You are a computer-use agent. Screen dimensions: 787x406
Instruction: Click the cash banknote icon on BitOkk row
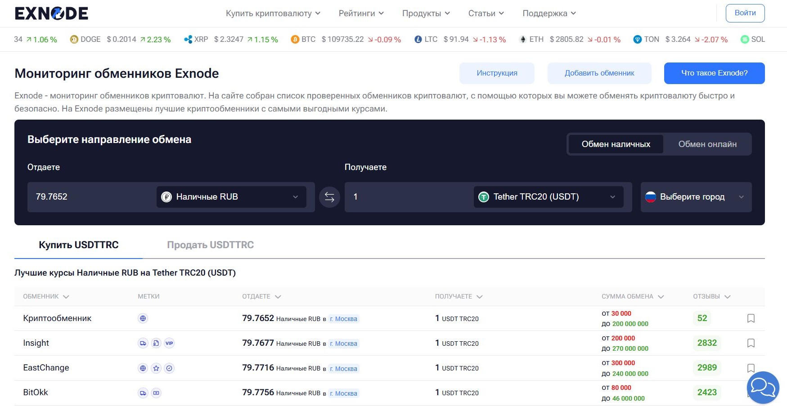tap(156, 392)
